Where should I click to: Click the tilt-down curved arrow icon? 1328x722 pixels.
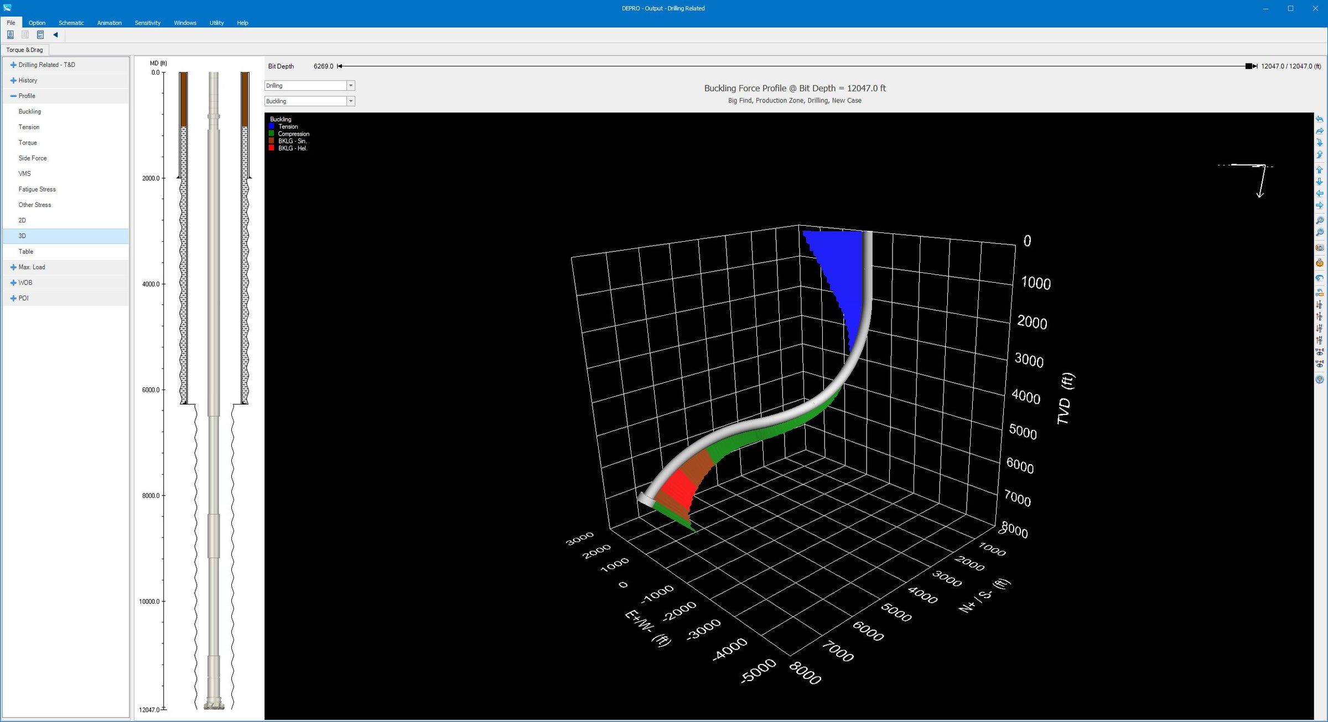tap(1320, 143)
